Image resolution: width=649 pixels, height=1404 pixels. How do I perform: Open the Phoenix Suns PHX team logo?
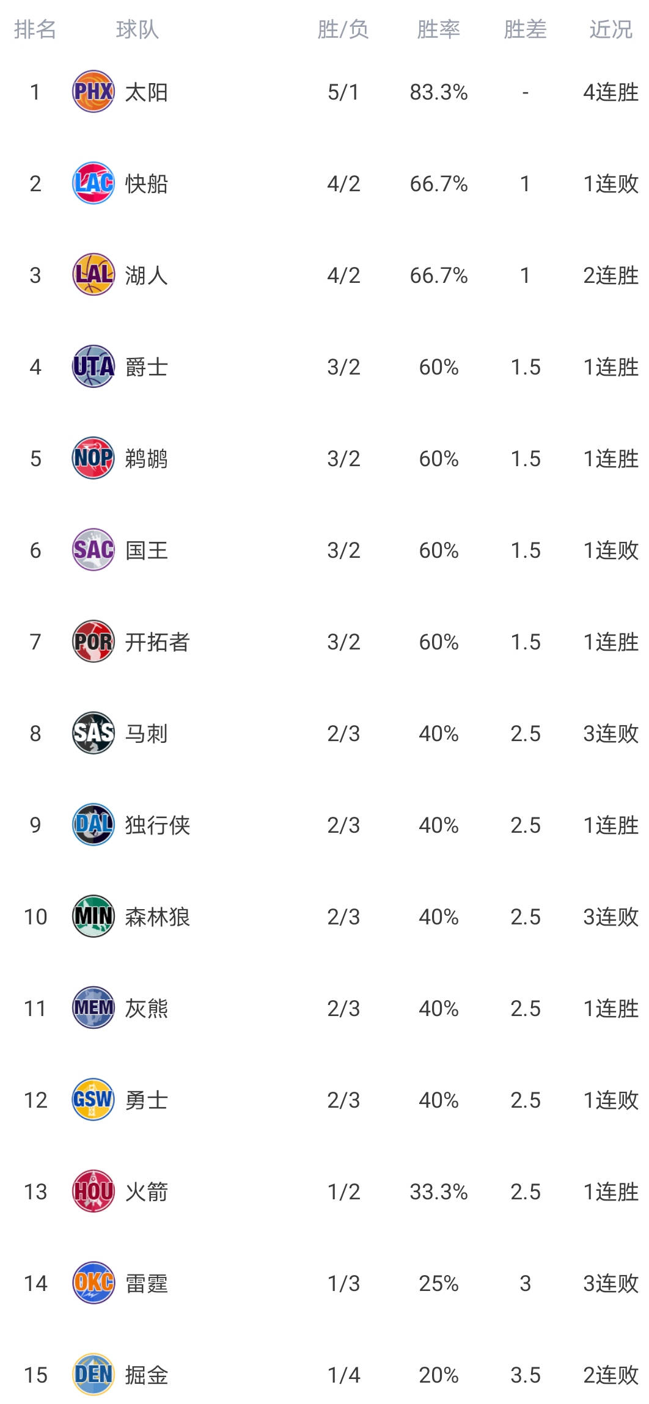click(x=94, y=92)
